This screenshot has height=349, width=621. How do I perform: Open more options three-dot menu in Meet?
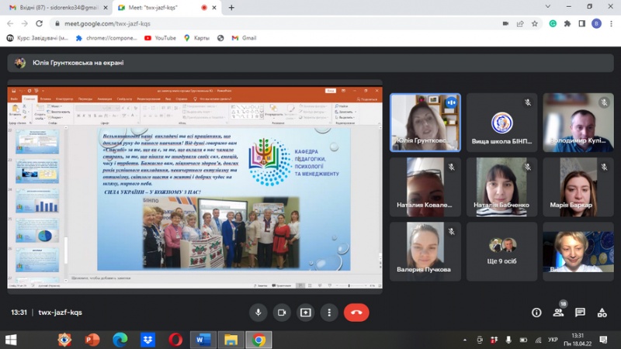tap(329, 312)
